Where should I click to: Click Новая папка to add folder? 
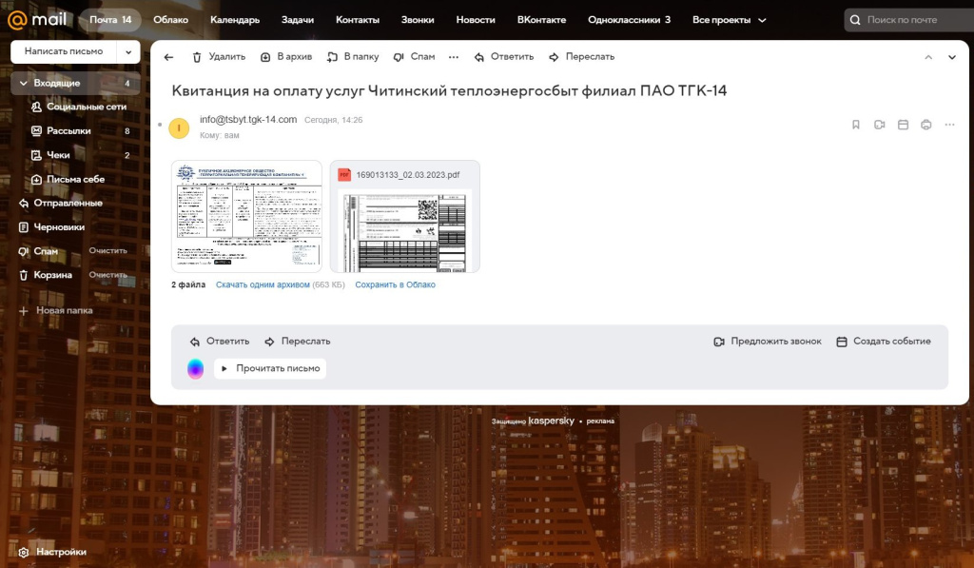pyautogui.click(x=56, y=311)
